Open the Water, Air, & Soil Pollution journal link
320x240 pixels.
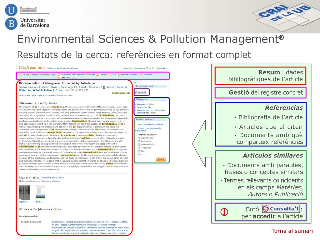35,90
